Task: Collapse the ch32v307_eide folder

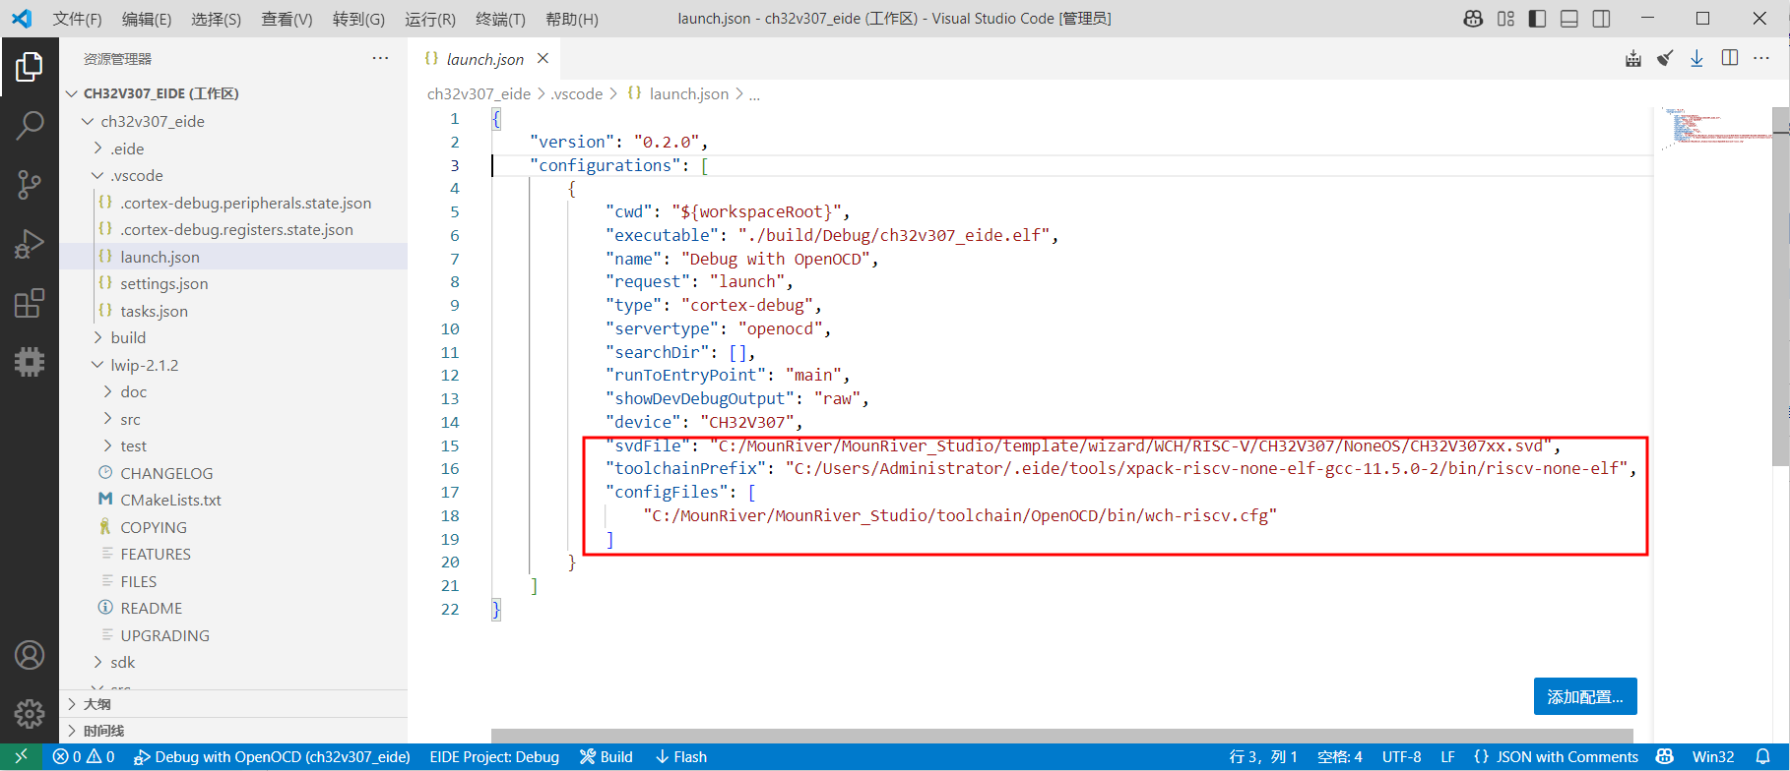Action: click(x=88, y=121)
